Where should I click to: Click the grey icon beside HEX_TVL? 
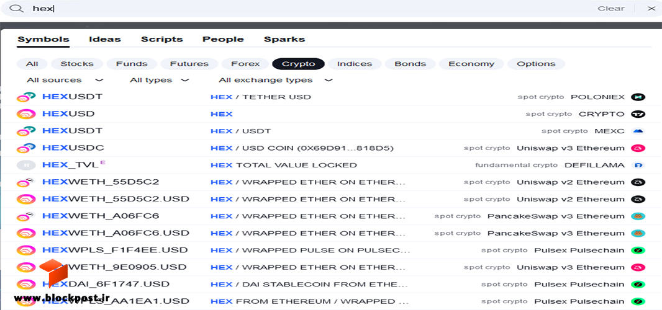[25, 165]
